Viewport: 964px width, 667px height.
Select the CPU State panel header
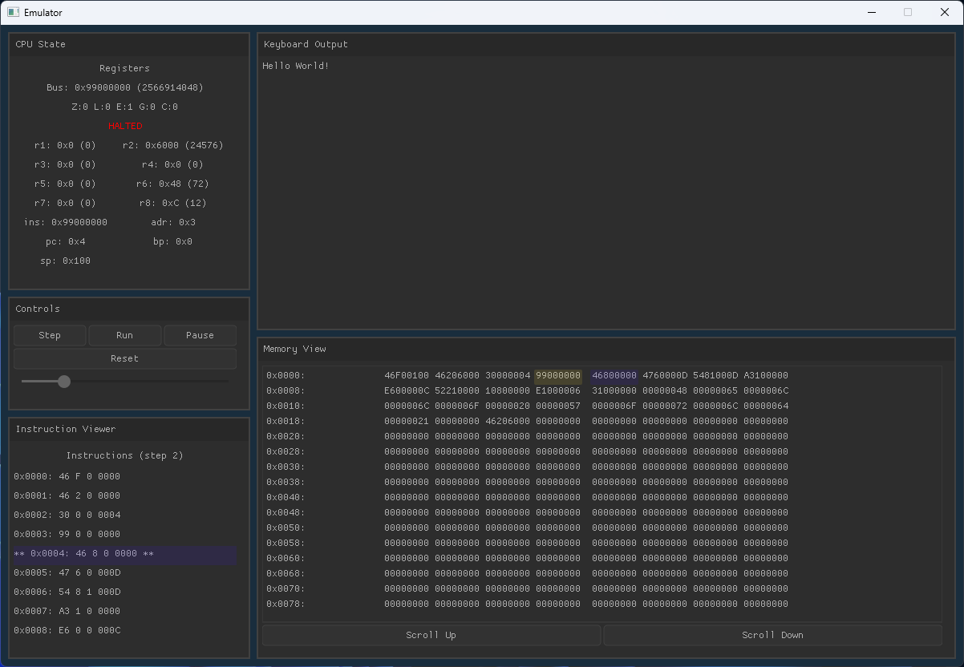[129, 44]
